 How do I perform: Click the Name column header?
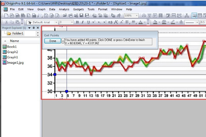pos(14,41)
